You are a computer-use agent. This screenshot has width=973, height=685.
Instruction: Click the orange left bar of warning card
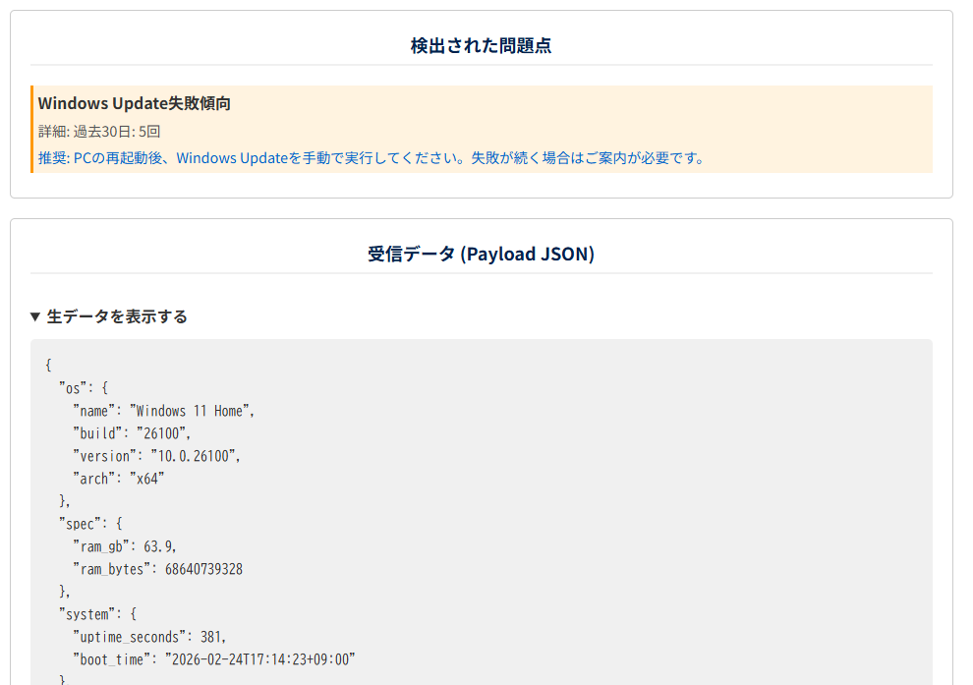click(32, 130)
